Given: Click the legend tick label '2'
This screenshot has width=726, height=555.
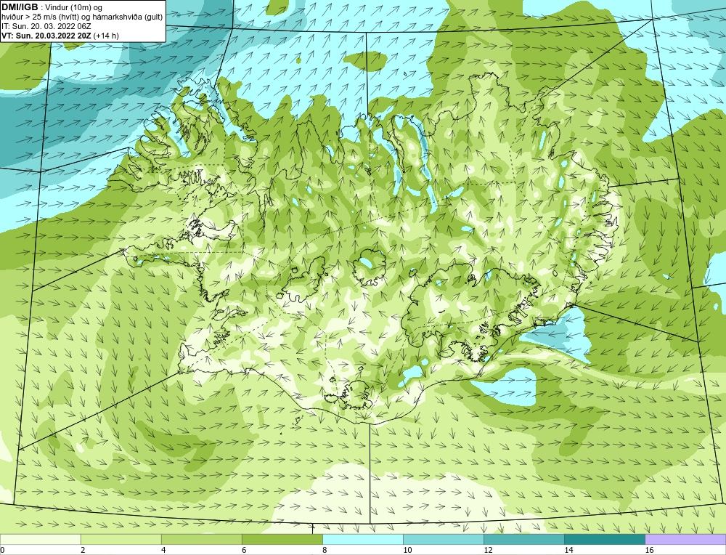Looking at the screenshot, I should click(83, 550).
